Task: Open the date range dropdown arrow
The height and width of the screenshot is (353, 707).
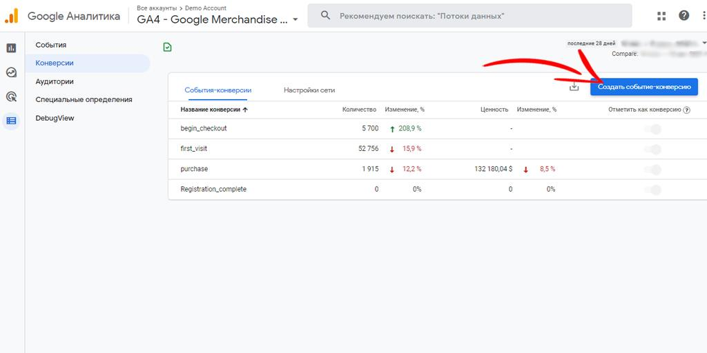Action: (x=704, y=43)
